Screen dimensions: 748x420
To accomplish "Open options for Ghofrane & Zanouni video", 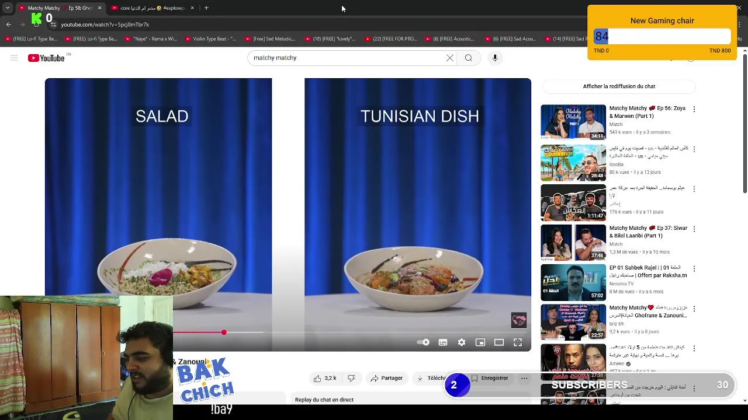I will pos(694,309).
